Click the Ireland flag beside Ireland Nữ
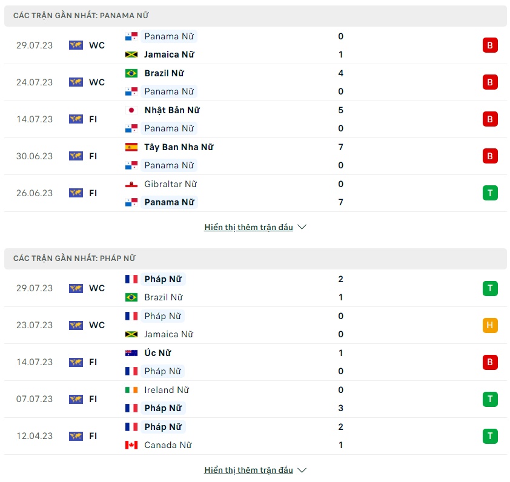 (131, 389)
